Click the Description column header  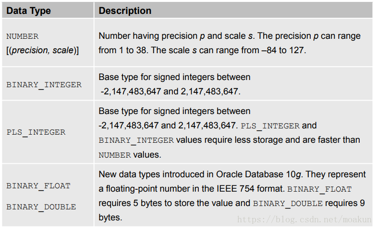coord(233,11)
